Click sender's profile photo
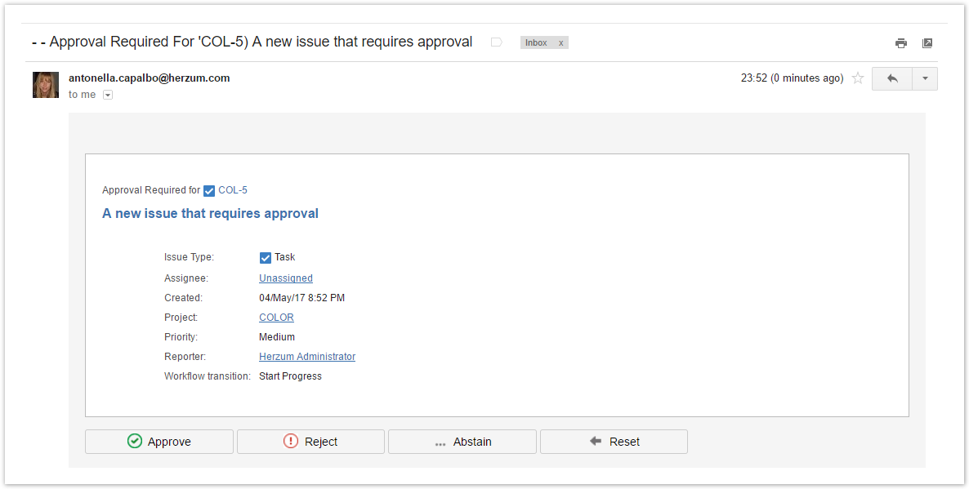 pyautogui.click(x=46, y=85)
